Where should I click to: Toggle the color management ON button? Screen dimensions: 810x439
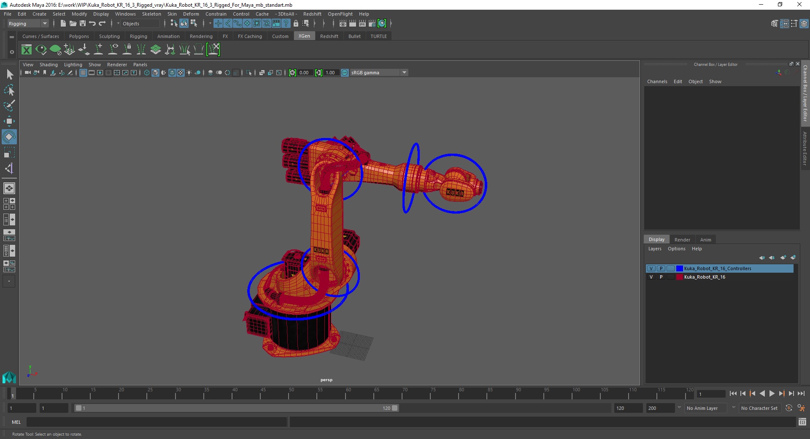[x=345, y=73]
